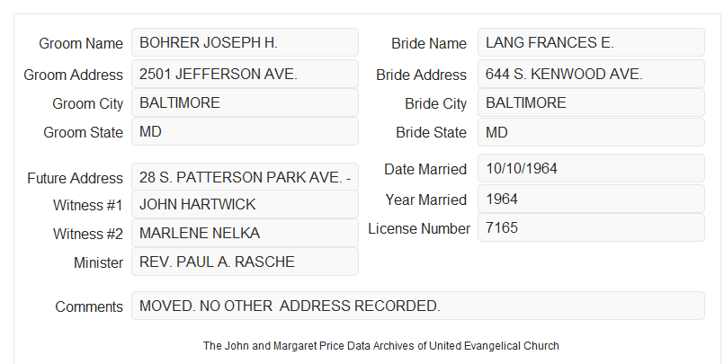
Task: Click the Bride State field
Action: point(591,132)
